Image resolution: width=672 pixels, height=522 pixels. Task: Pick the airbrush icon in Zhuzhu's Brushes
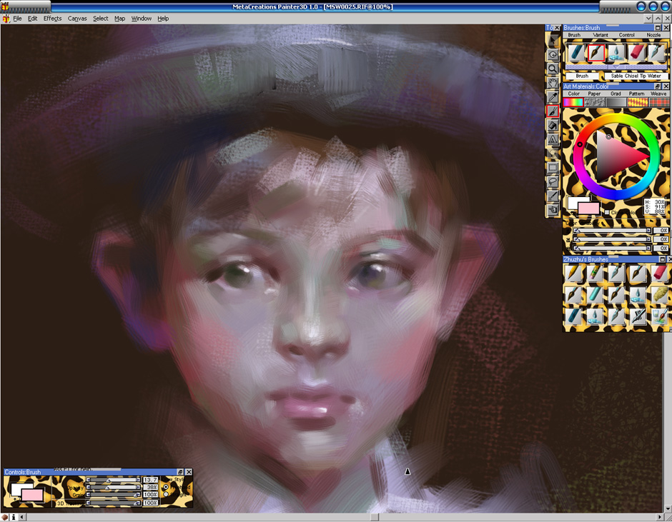pos(638,316)
